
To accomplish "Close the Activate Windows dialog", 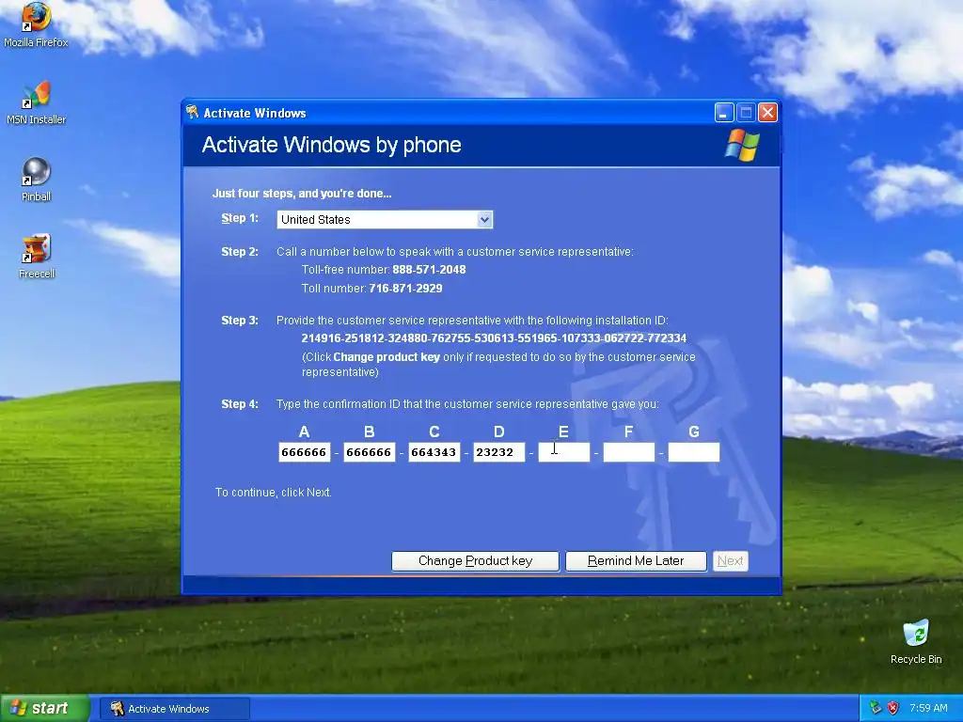I will click(x=767, y=113).
